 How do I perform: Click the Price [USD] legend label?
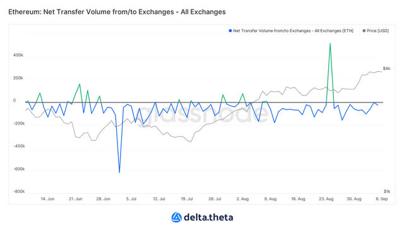click(x=377, y=31)
